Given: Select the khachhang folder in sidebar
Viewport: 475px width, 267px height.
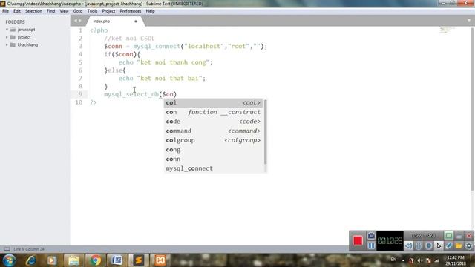Looking at the screenshot, I should tap(27, 44).
